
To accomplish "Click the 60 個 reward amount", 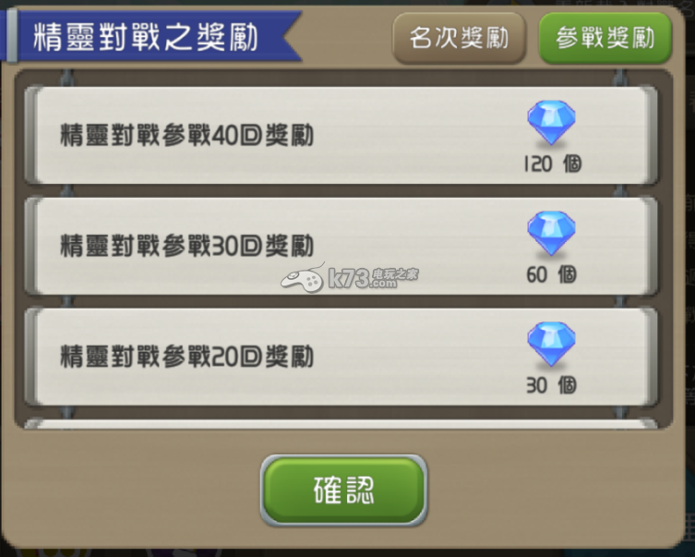I will click(x=551, y=275).
